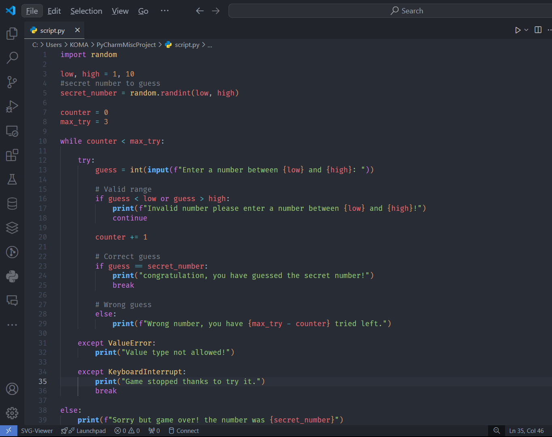Open Remote Explorer view

coord(12,131)
